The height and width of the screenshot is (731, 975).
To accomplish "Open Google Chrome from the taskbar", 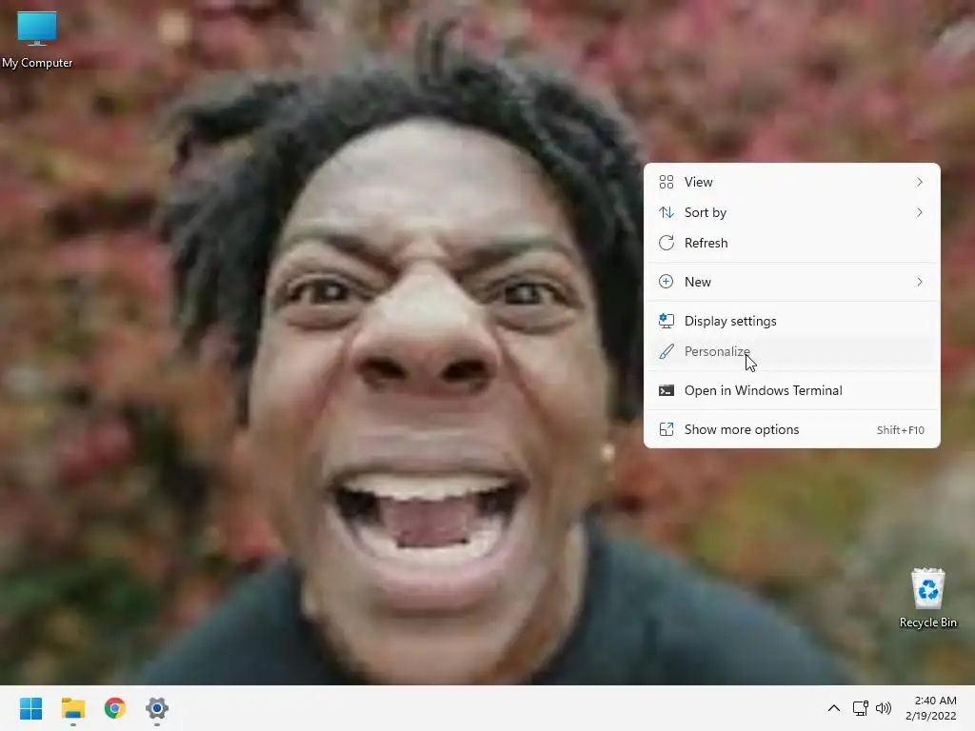I will (115, 708).
